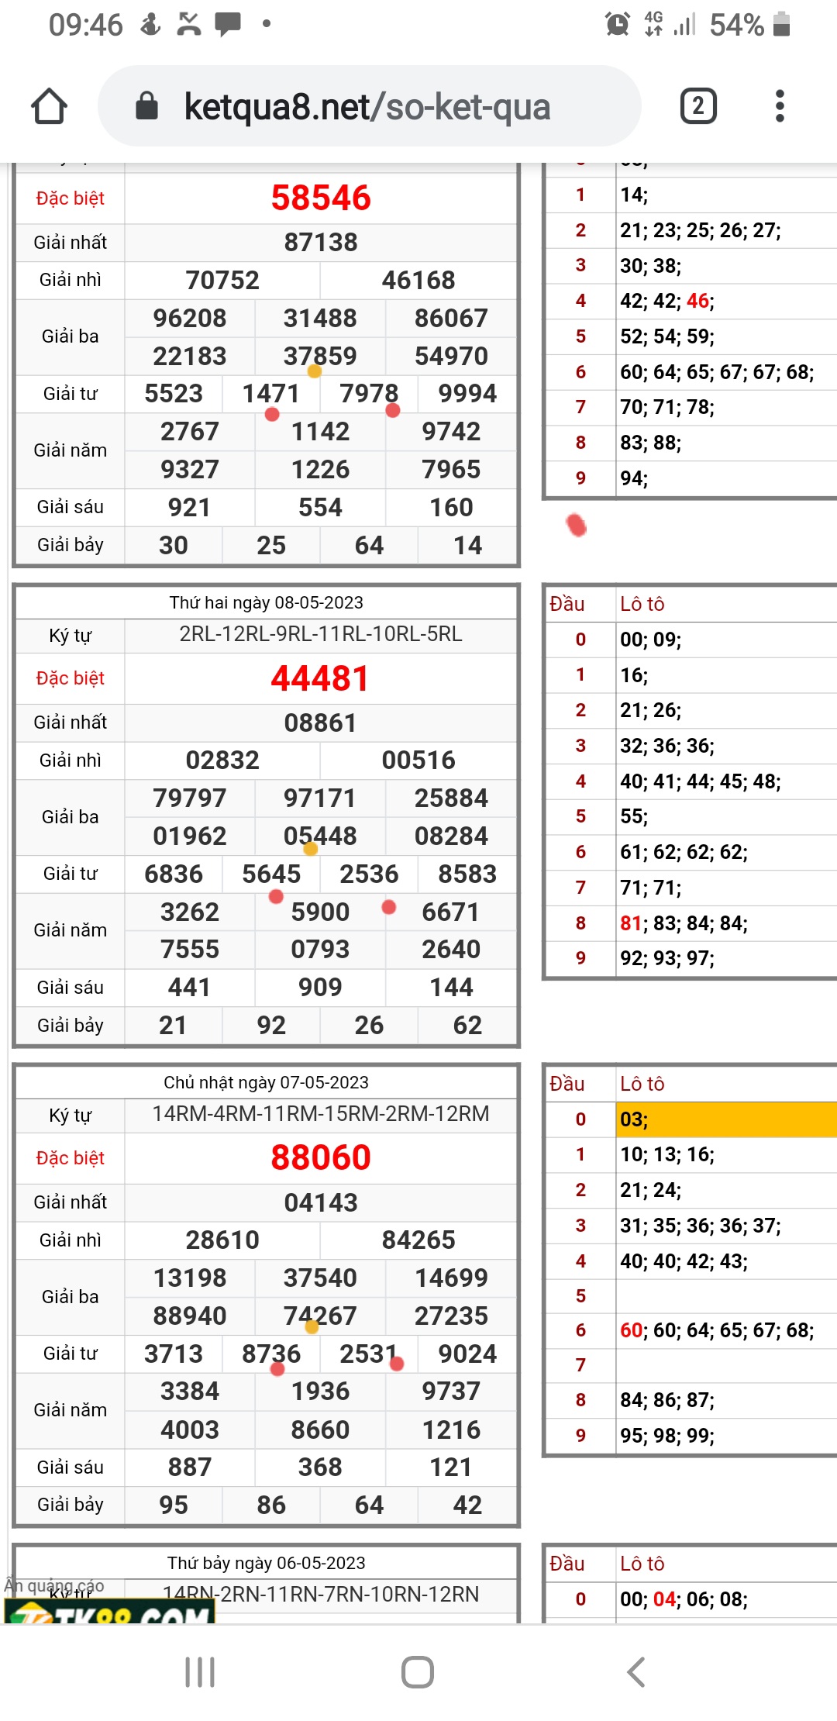The image size is (837, 1721).
Task: Tap fourth prize number 8736
Action: pyautogui.click(x=271, y=1354)
